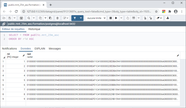The height and width of the screenshot is (108, 186).
Task: Open the browser profile avatar icon
Action: coord(176,12)
